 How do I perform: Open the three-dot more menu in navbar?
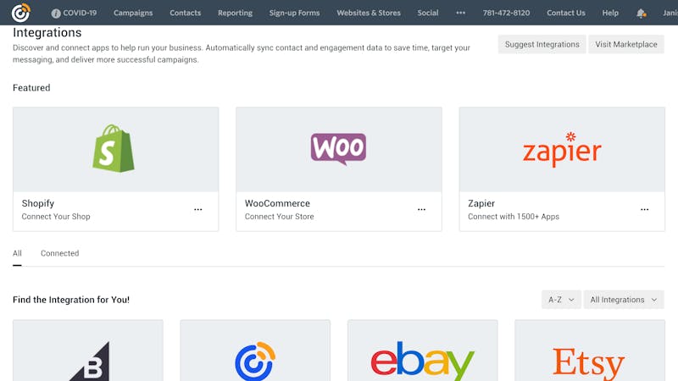coord(460,13)
